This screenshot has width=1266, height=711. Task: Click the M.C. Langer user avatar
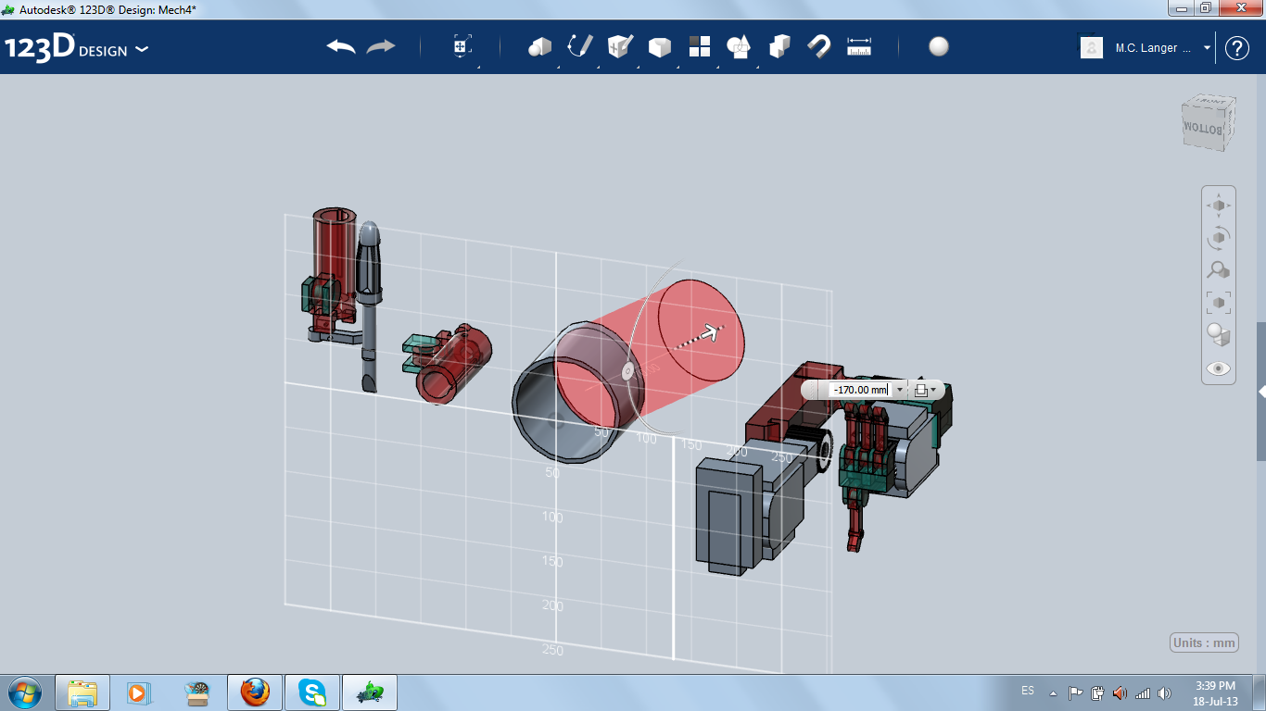click(x=1092, y=47)
